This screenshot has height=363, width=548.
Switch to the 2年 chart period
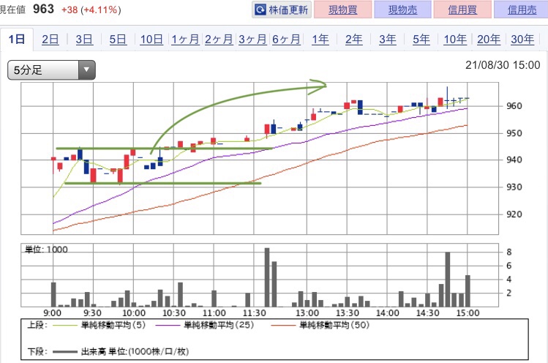pyautogui.click(x=353, y=40)
